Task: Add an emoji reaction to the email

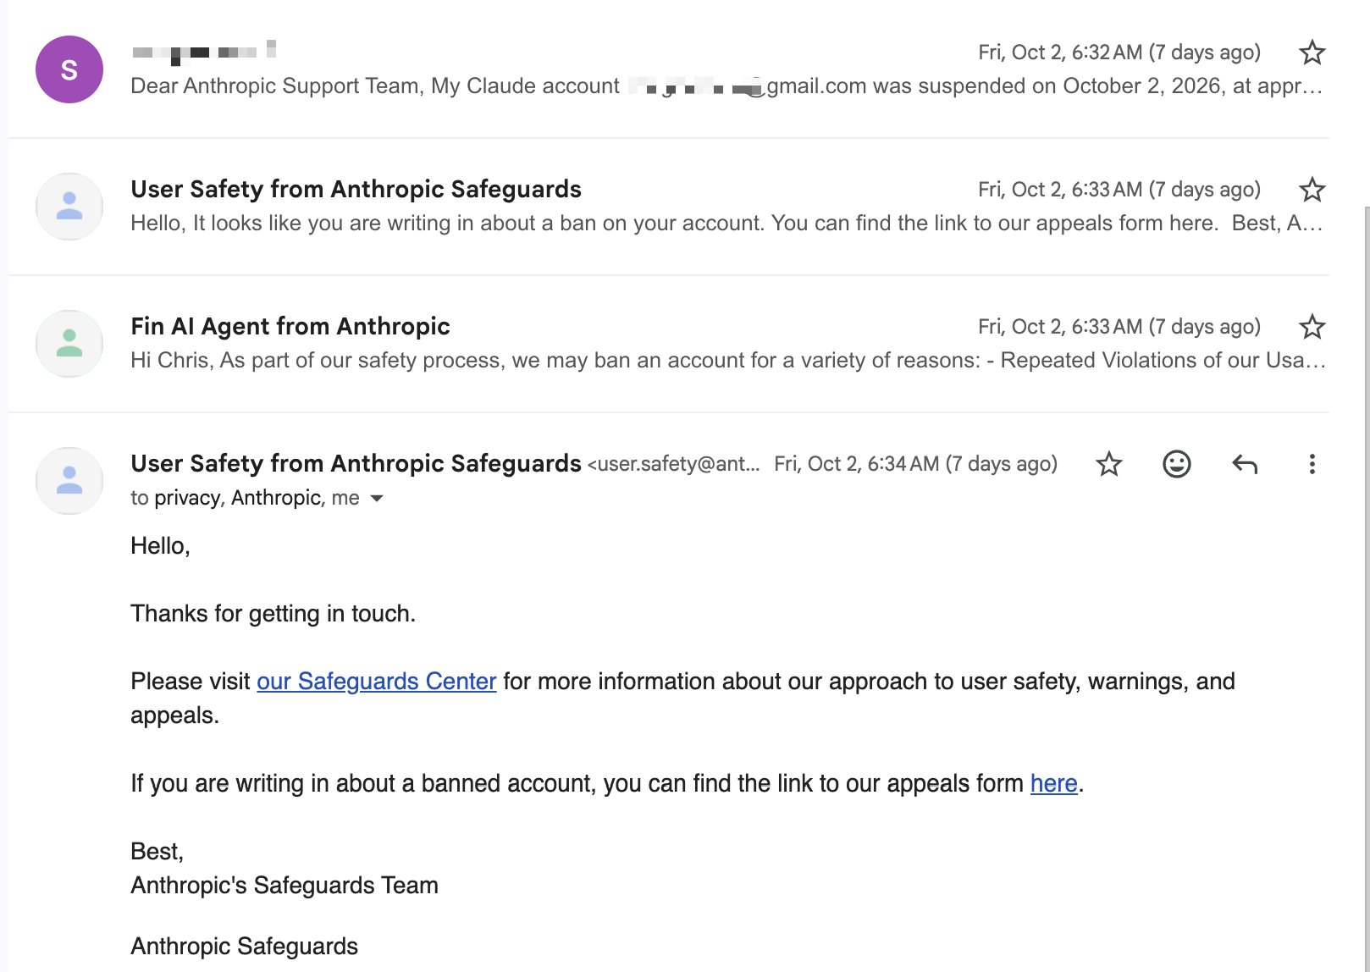Action: [1176, 464]
